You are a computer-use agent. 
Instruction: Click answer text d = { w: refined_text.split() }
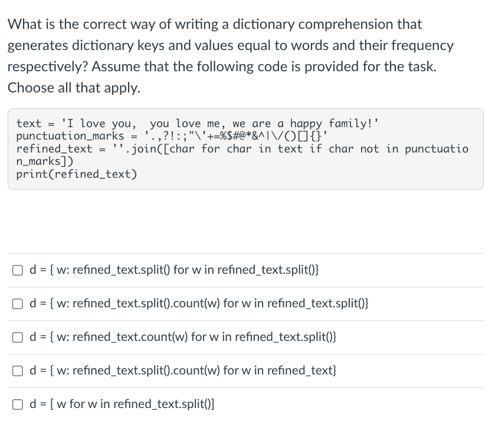[175, 270]
